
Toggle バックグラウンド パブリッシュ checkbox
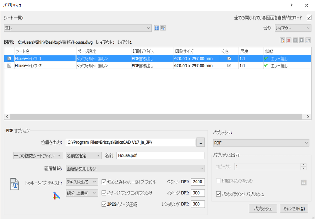218,194
